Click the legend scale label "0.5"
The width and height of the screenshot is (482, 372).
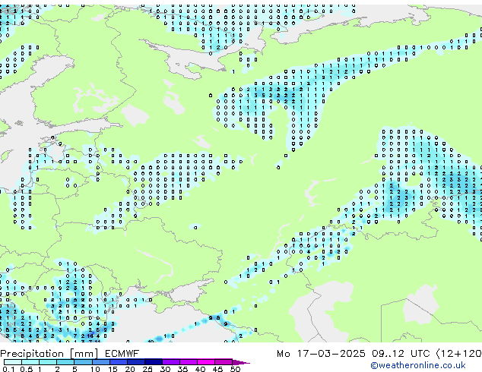pyautogui.click(x=27, y=369)
